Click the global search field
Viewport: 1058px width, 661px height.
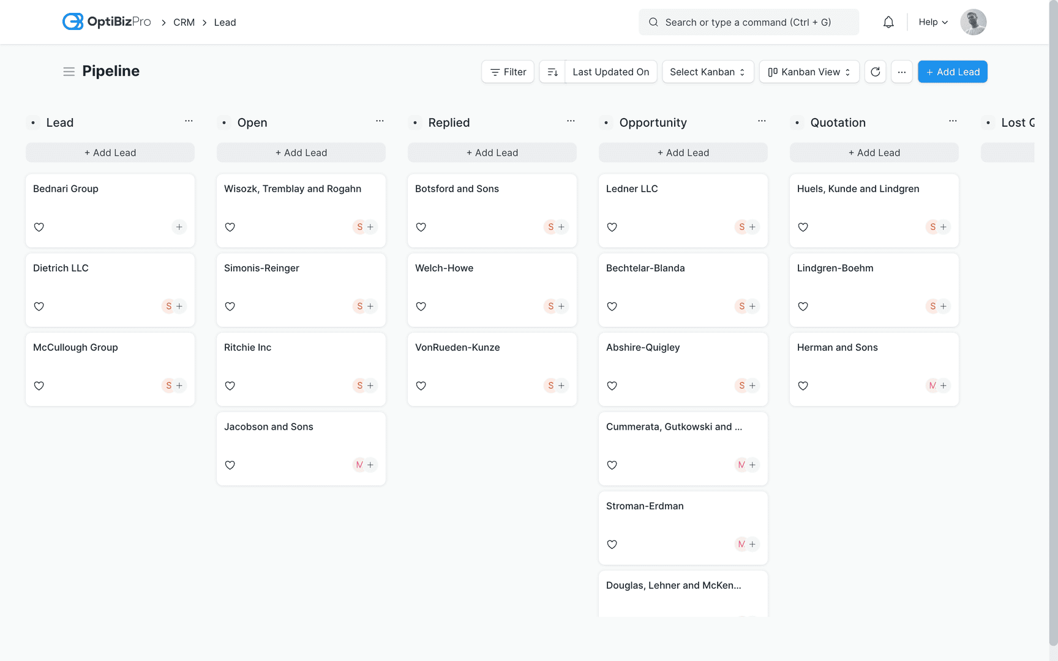(x=748, y=21)
